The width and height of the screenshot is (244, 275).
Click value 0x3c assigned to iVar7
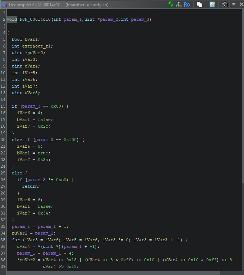(43, 160)
